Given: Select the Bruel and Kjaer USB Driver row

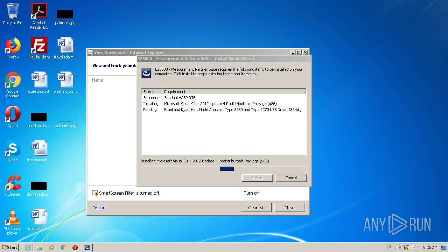Looking at the screenshot, I should pyautogui.click(x=223, y=110).
